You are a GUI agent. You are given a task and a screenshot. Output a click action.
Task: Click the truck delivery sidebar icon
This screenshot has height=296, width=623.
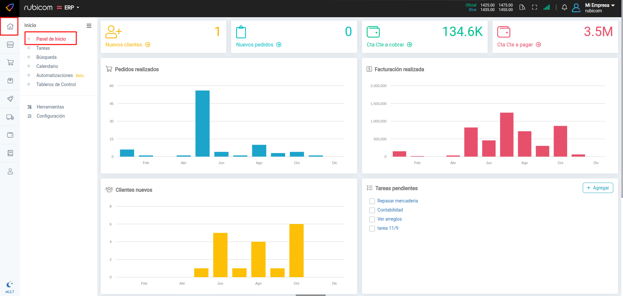pos(10,117)
